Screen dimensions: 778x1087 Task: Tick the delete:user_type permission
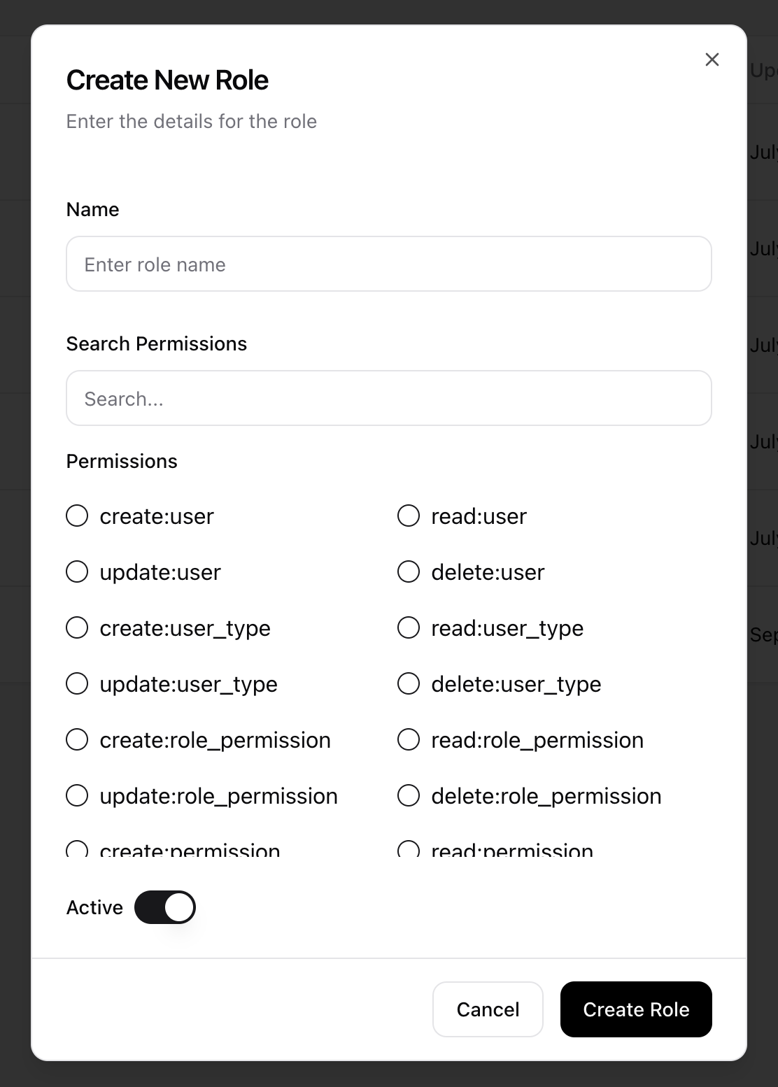point(409,684)
